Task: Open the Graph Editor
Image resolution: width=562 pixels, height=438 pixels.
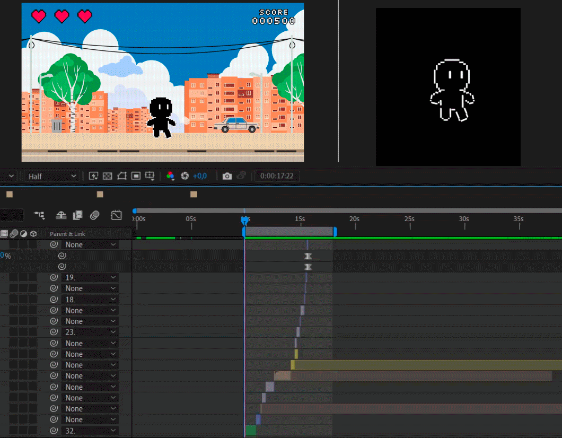Action: point(116,215)
